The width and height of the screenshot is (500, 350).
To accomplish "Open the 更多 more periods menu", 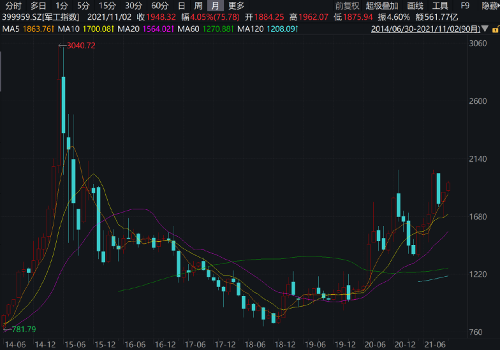I will [236, 6].
